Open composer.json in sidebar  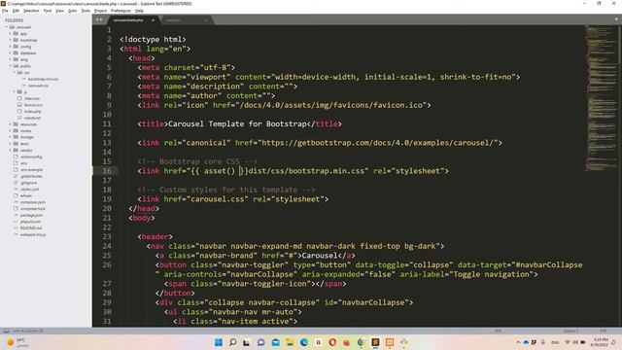pos(32,202)
